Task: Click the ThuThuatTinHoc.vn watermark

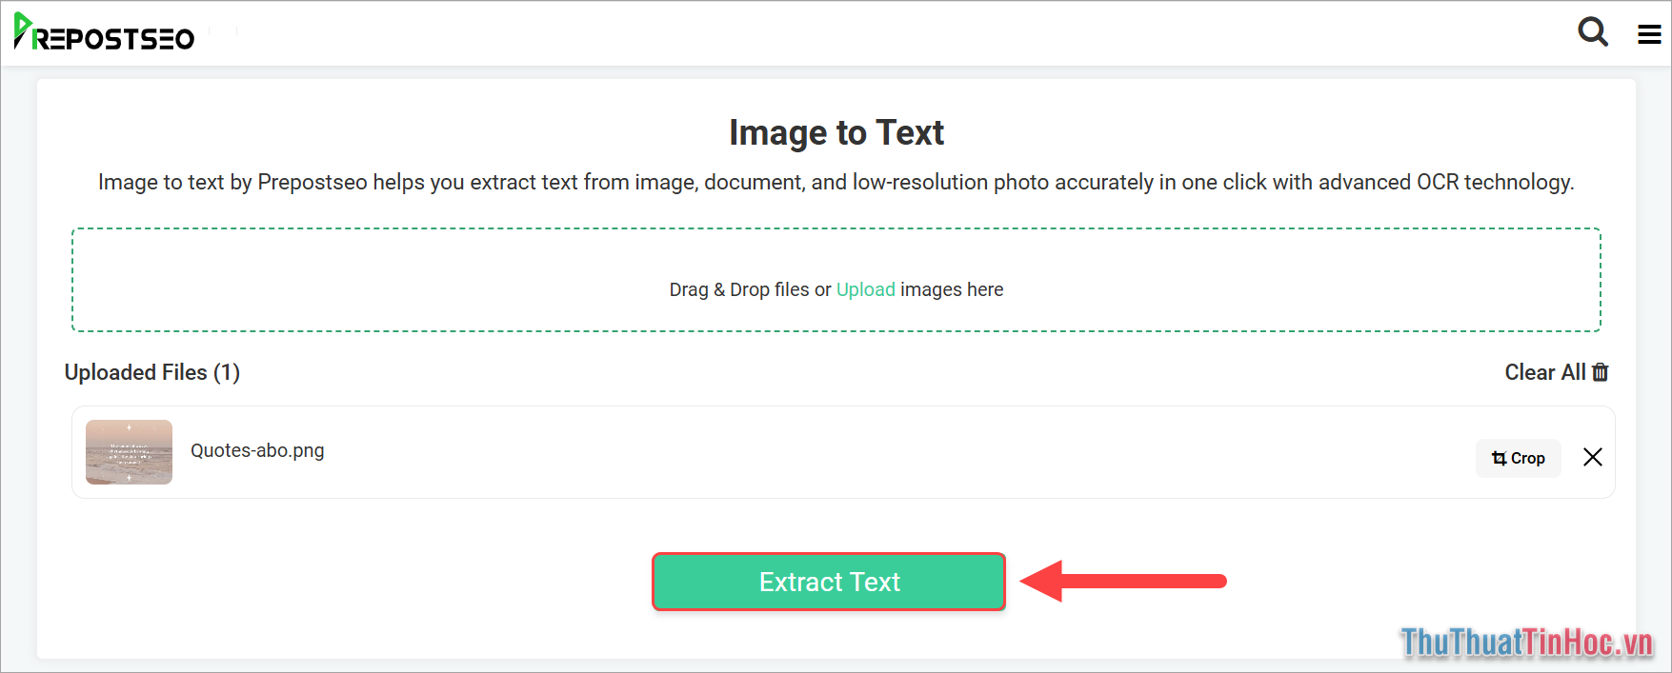Action: point(1526,643)
